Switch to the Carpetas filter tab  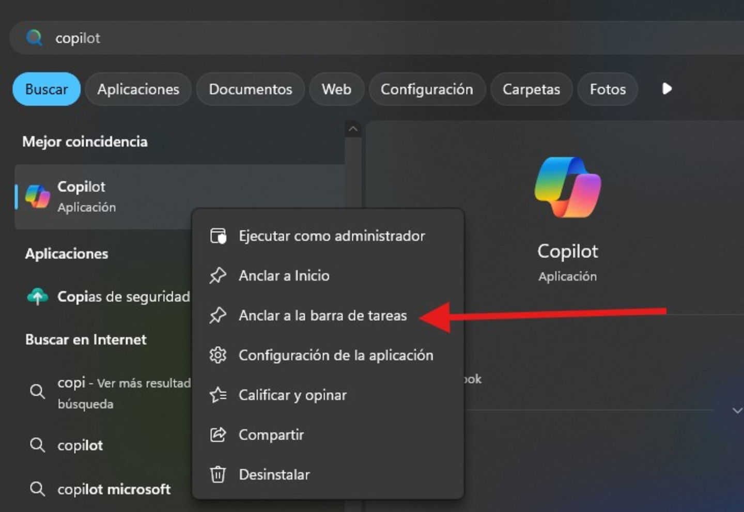(x=531, y=89)
